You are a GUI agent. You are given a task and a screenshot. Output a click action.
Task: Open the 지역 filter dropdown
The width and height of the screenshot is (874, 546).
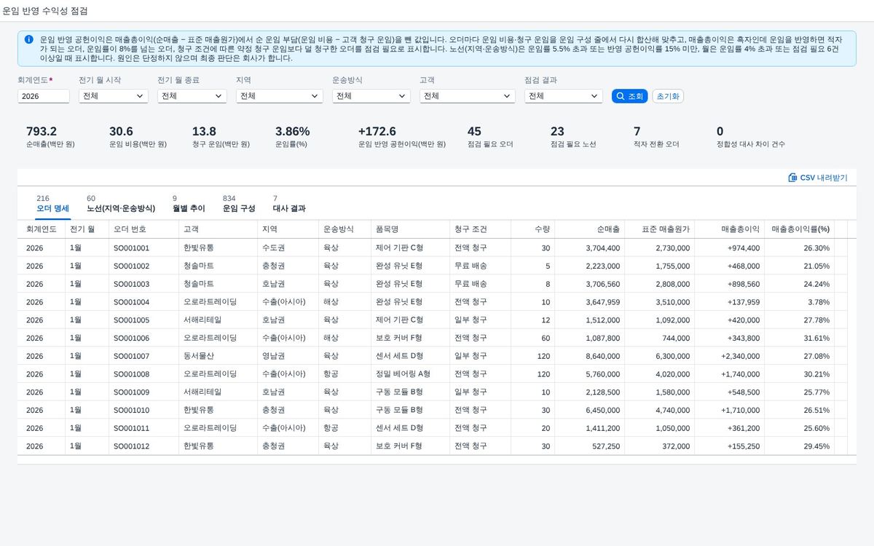click(x=279, y=96)
